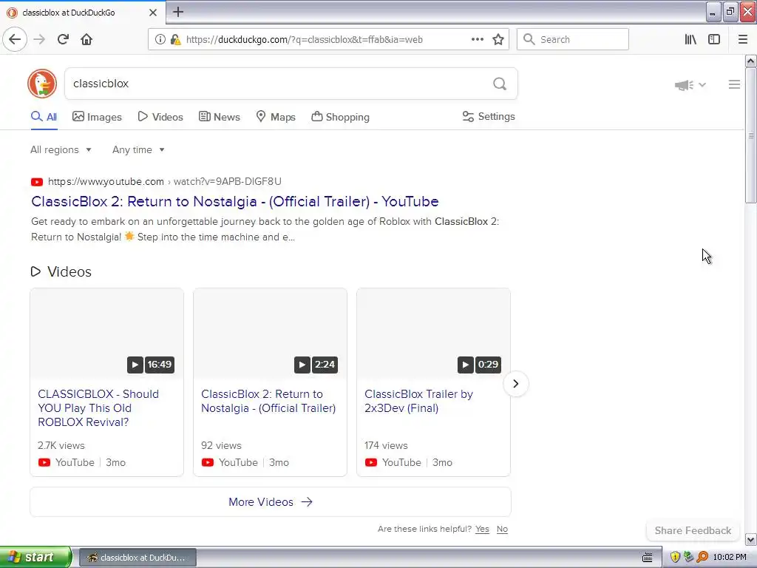757x568 pixels.
Task: Submit search with the magnifier icon
Action: tap(500, 84)
